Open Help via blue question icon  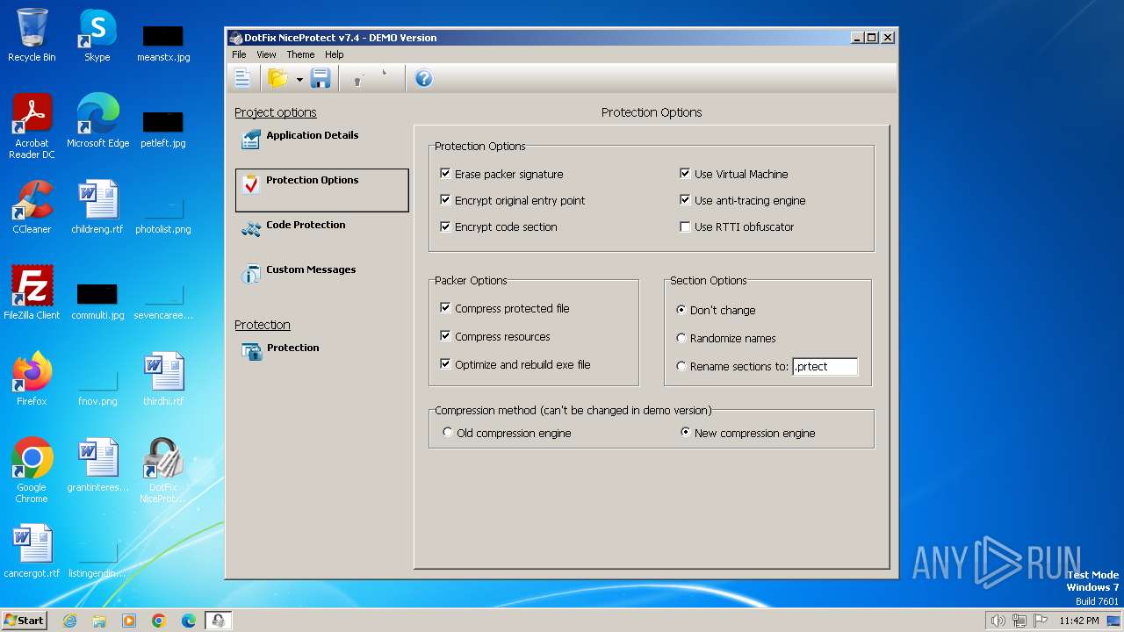coord(423,78)
